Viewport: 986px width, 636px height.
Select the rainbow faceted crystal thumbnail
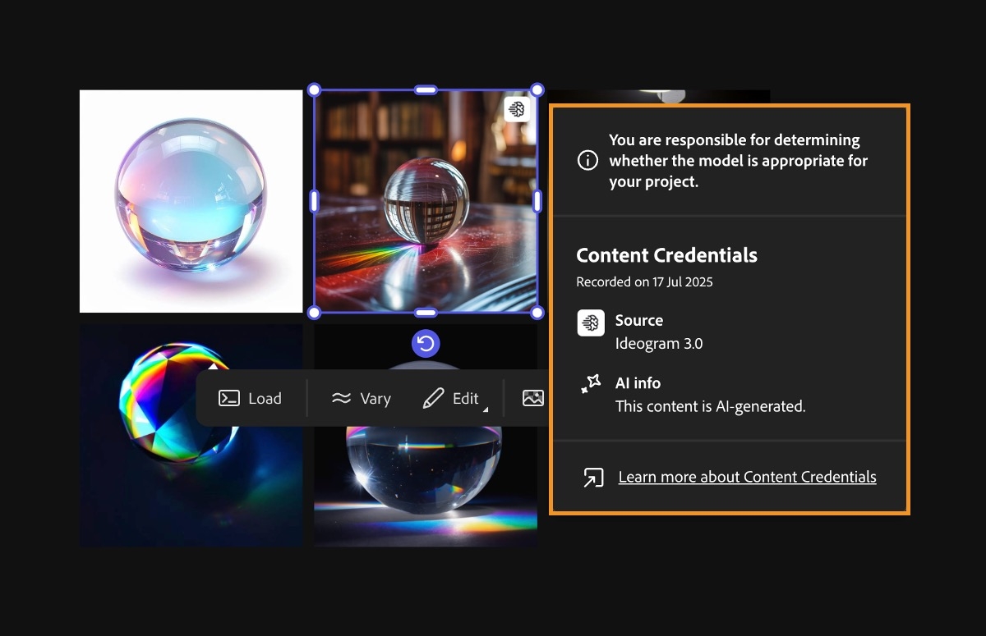click(x=191, y=435)
